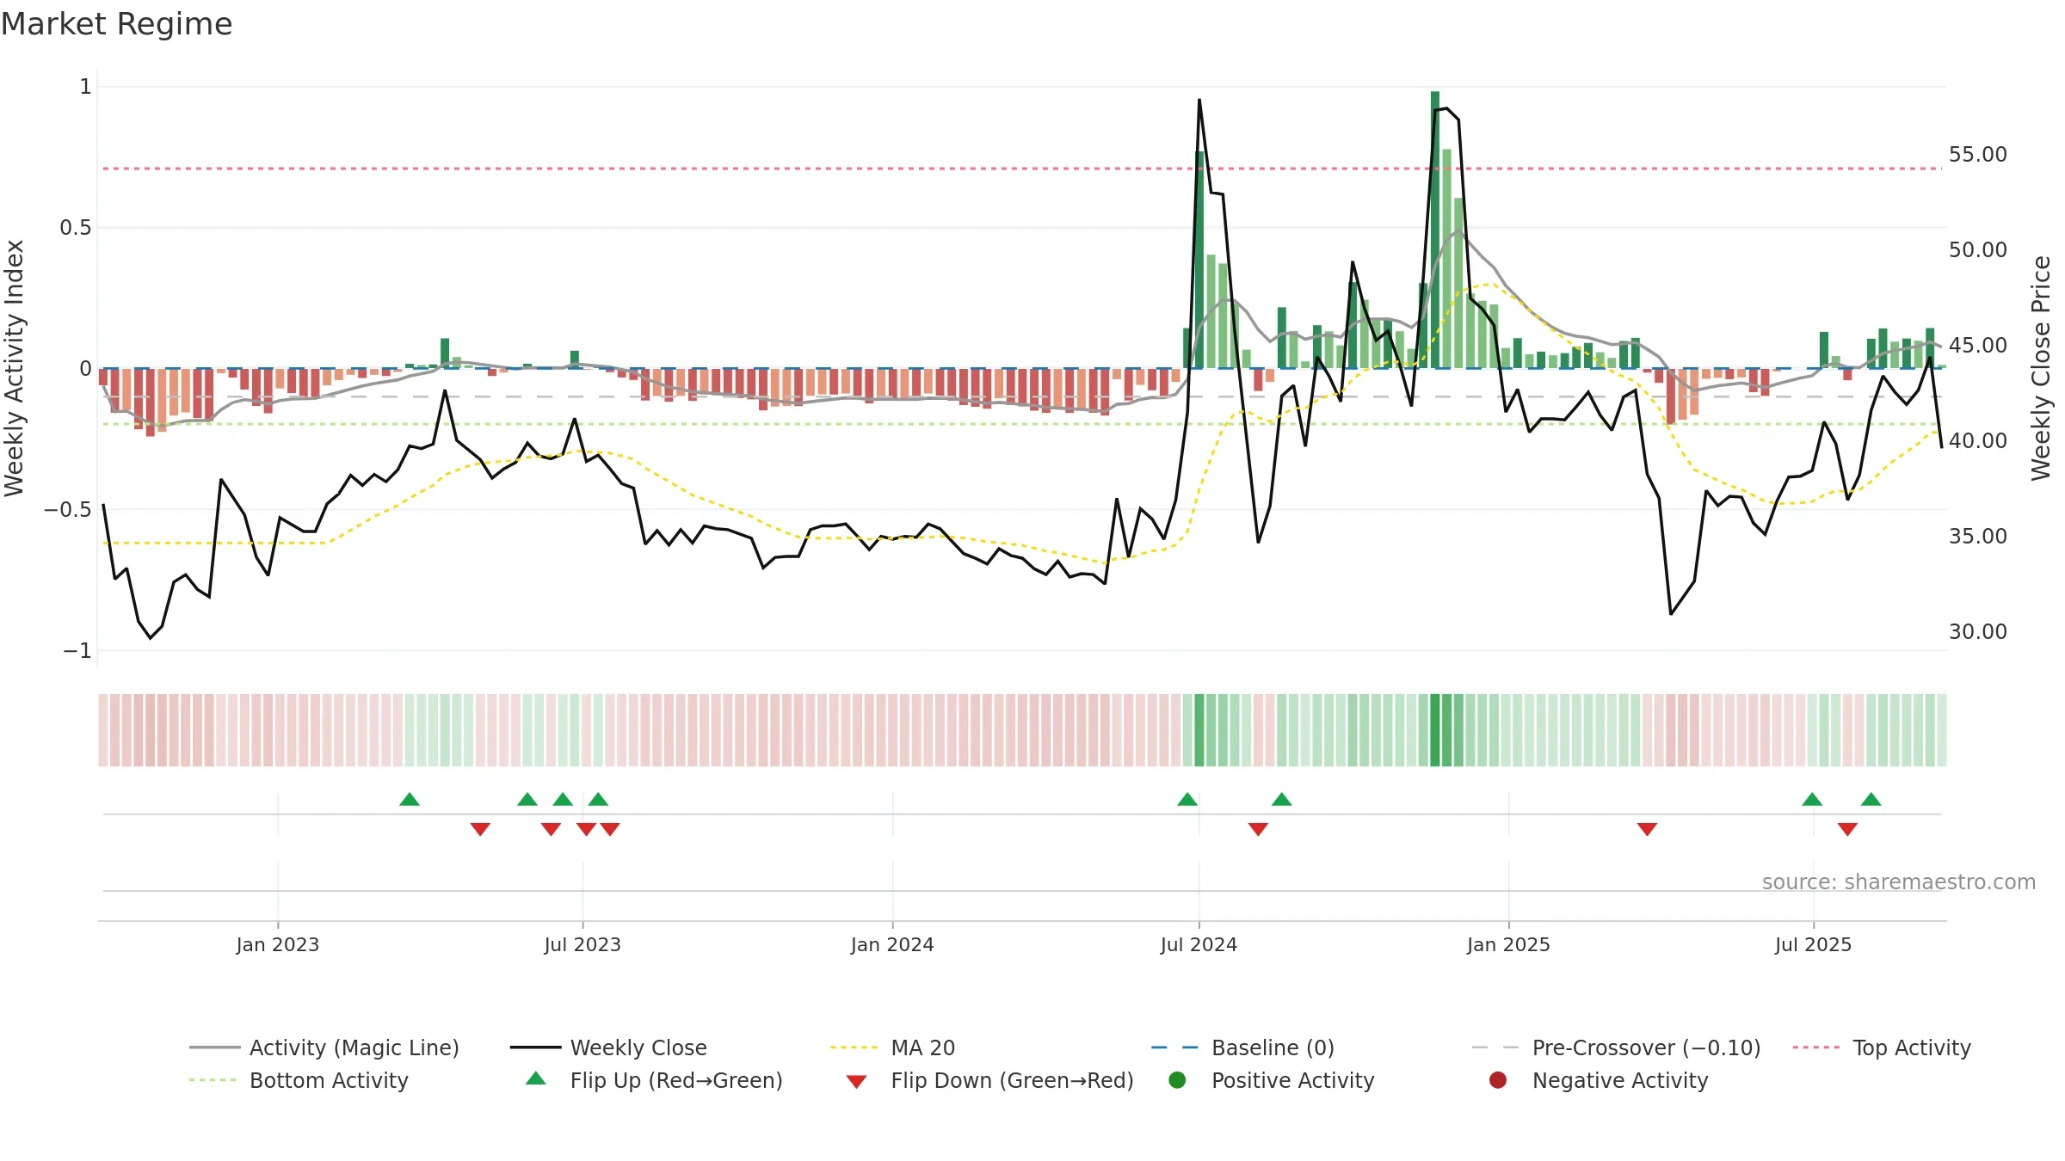Click the Weekly Close Price axis title
This screenshot has height=1161, width=2065.
point(2041,368)
